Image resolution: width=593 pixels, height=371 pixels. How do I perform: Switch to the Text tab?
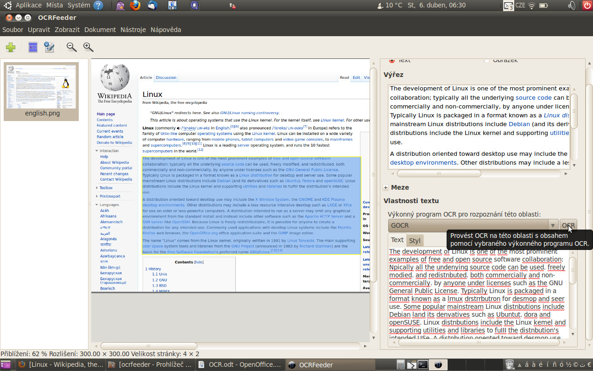[397, 240]
